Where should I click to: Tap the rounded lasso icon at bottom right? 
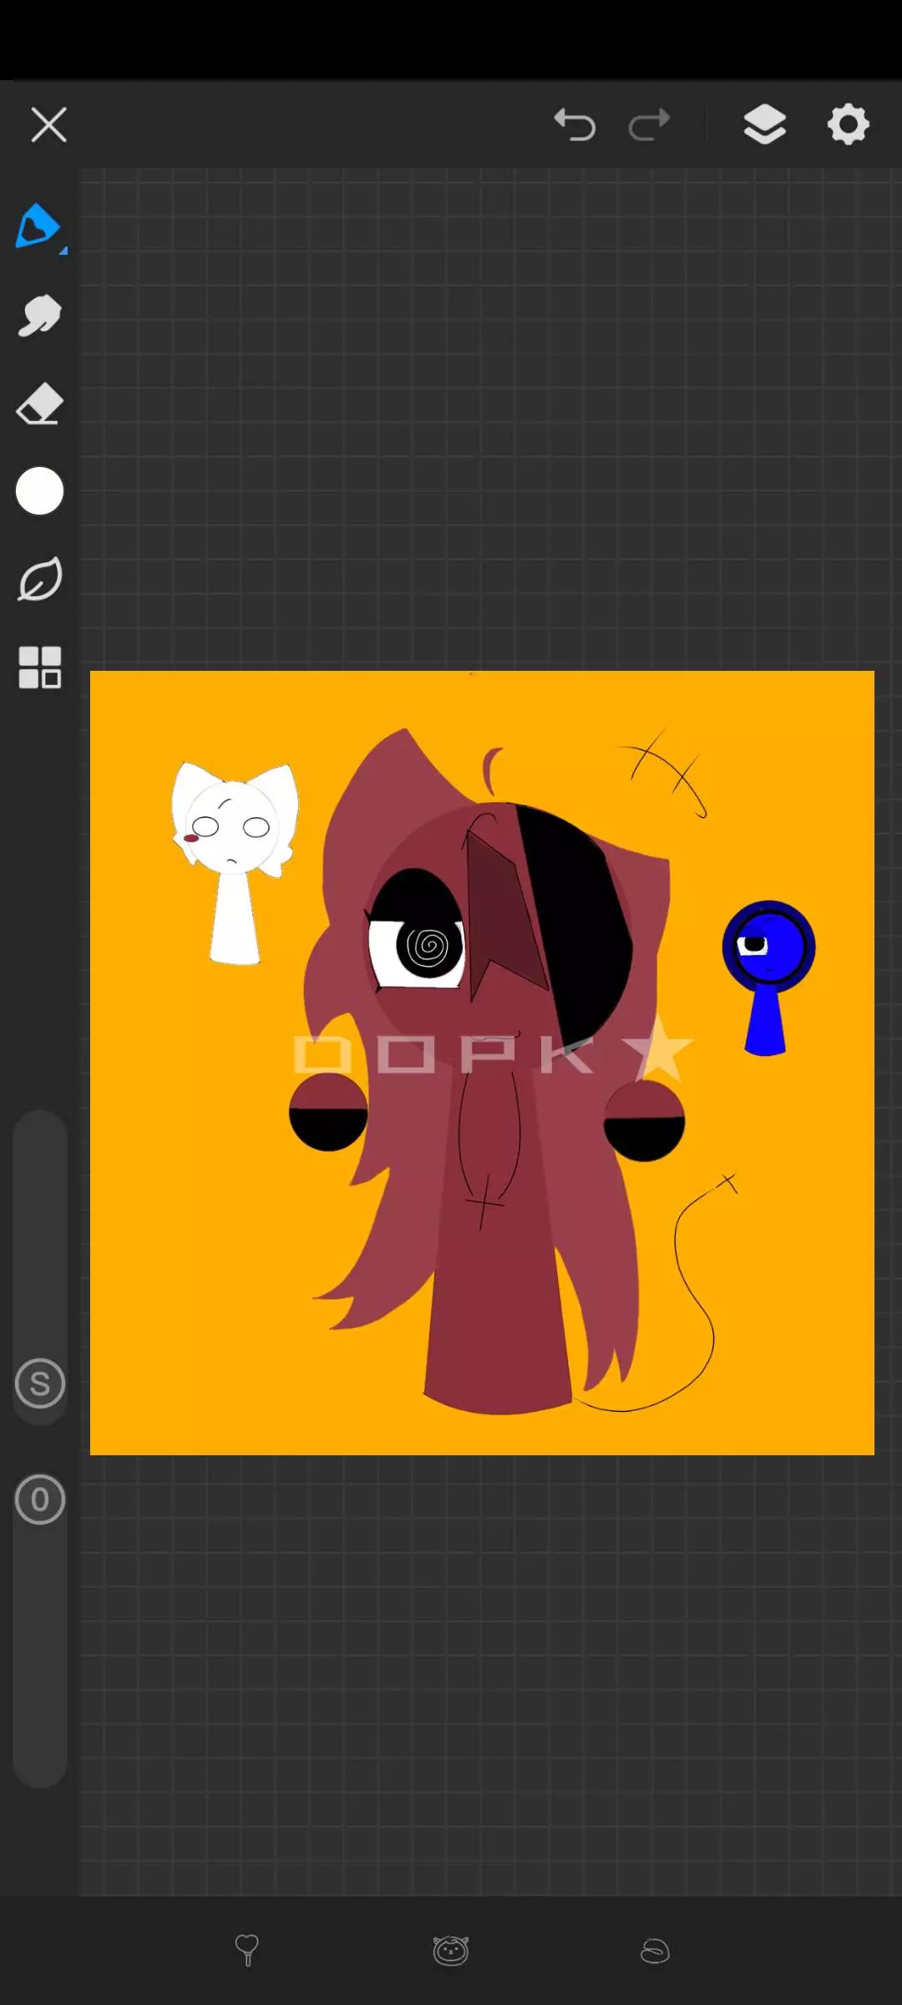(x=655, y=1951)
